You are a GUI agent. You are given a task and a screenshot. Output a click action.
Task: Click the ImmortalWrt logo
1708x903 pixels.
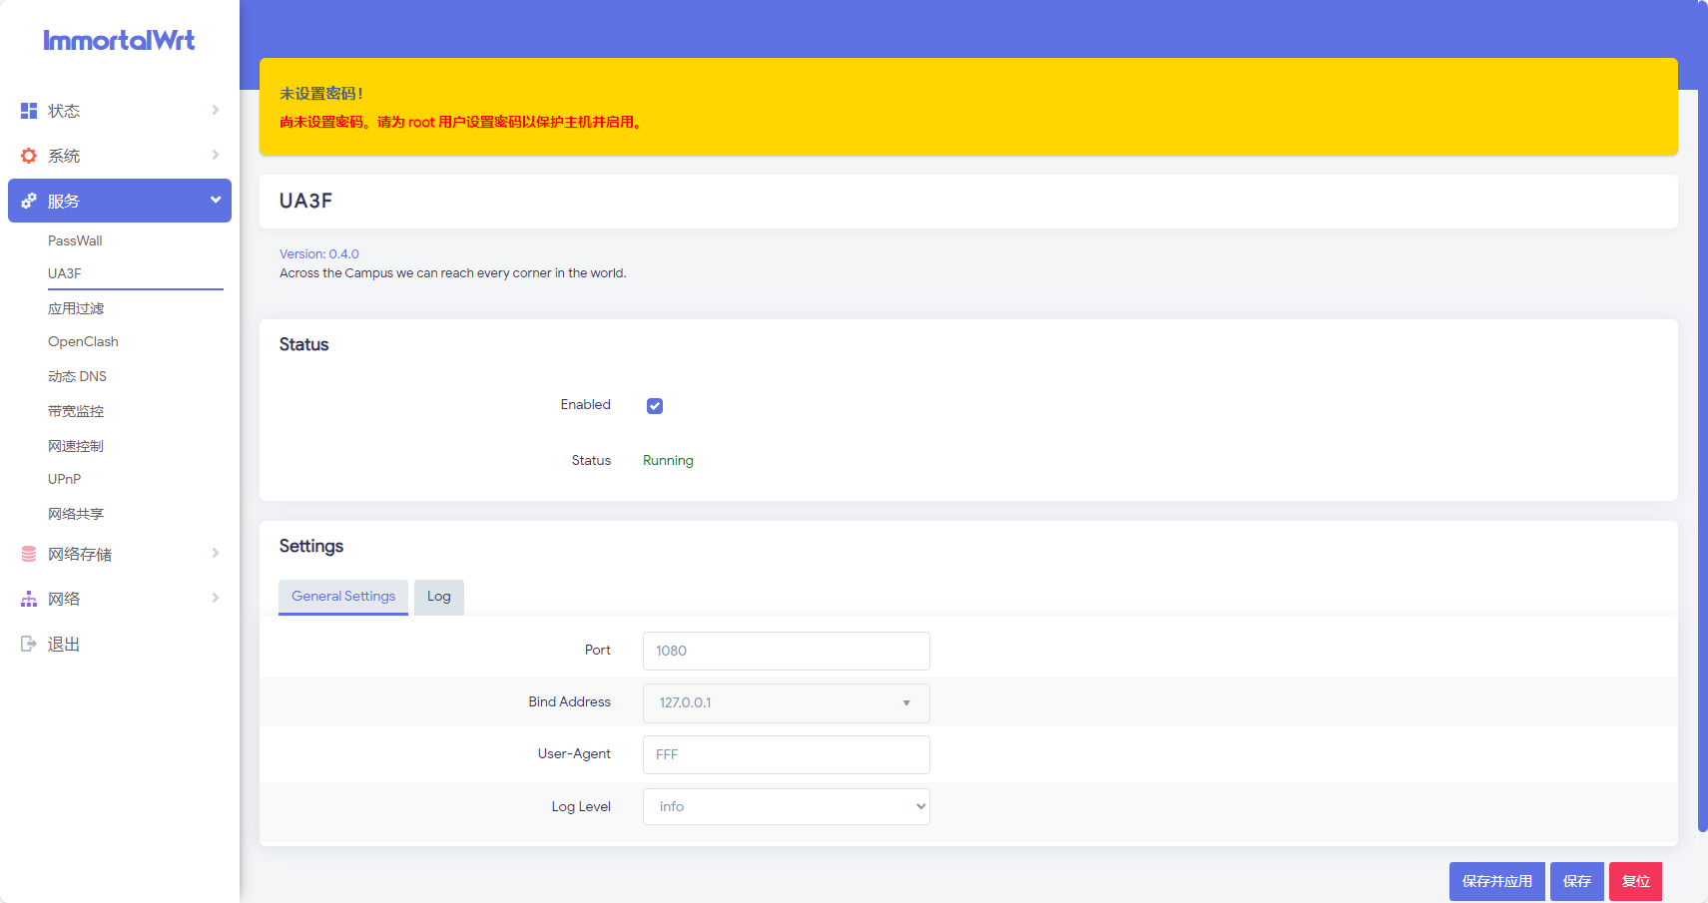(119, 40)
